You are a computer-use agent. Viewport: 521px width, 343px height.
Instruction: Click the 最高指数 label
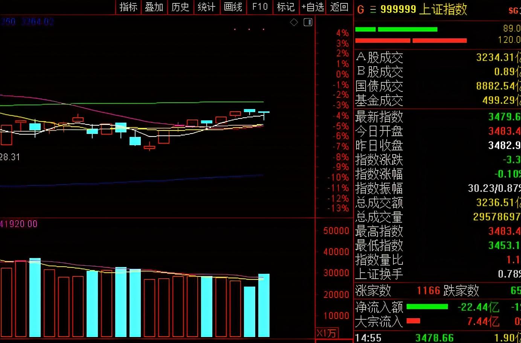(379, 231)
